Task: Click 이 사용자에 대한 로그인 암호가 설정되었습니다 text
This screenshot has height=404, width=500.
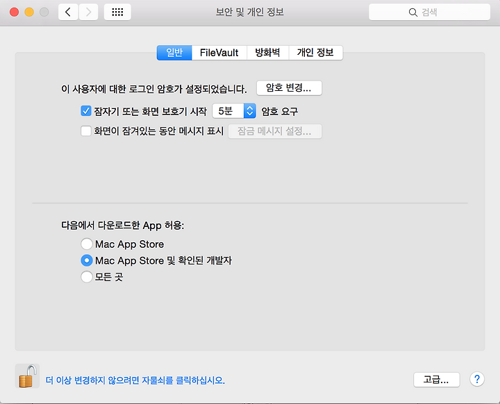Action: 154,89
